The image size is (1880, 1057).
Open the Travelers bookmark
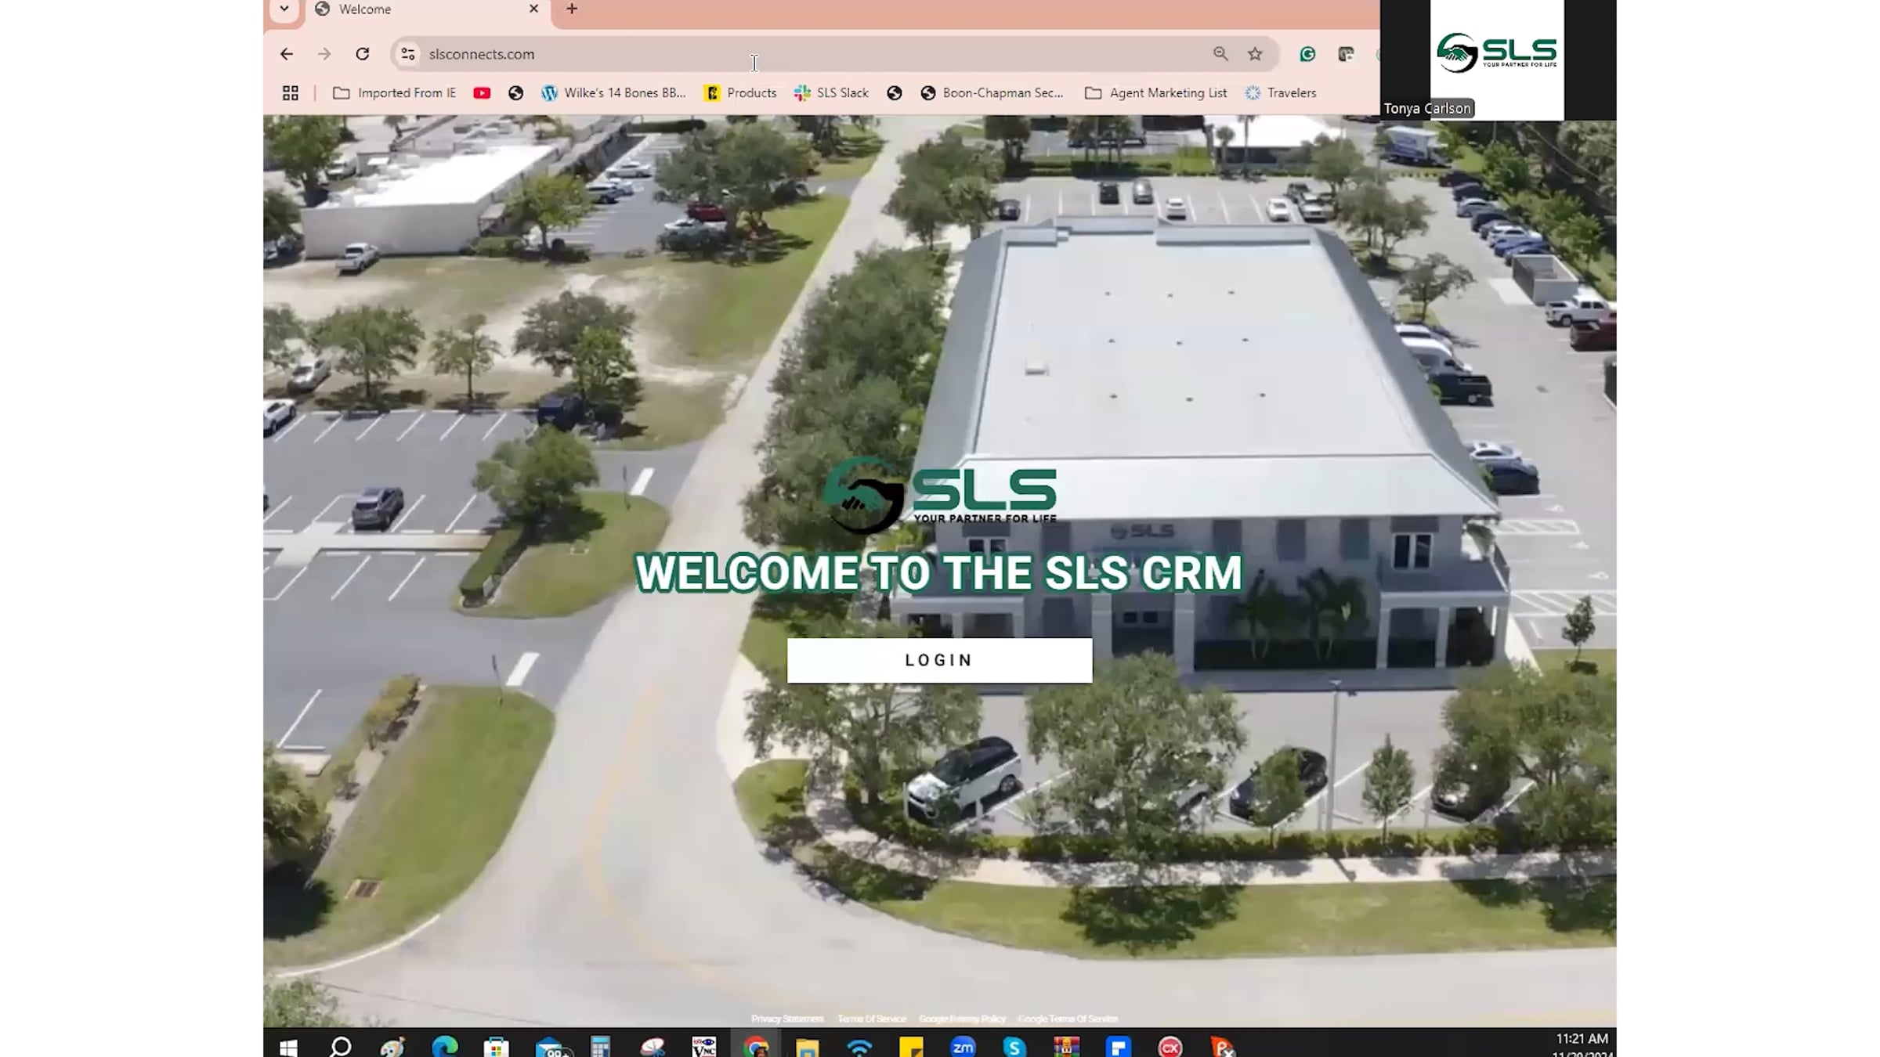coord(1281,93)
